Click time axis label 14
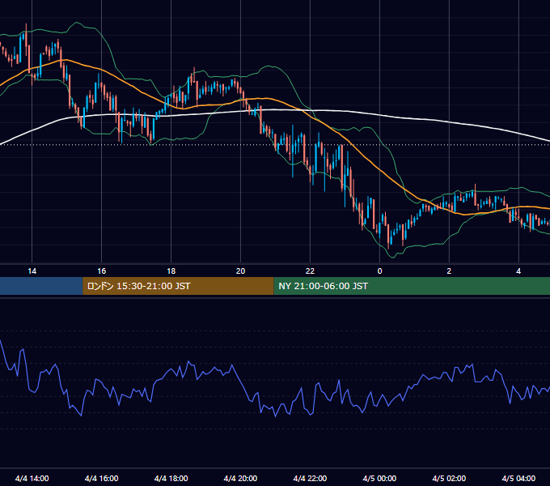 tap(32, 271)
